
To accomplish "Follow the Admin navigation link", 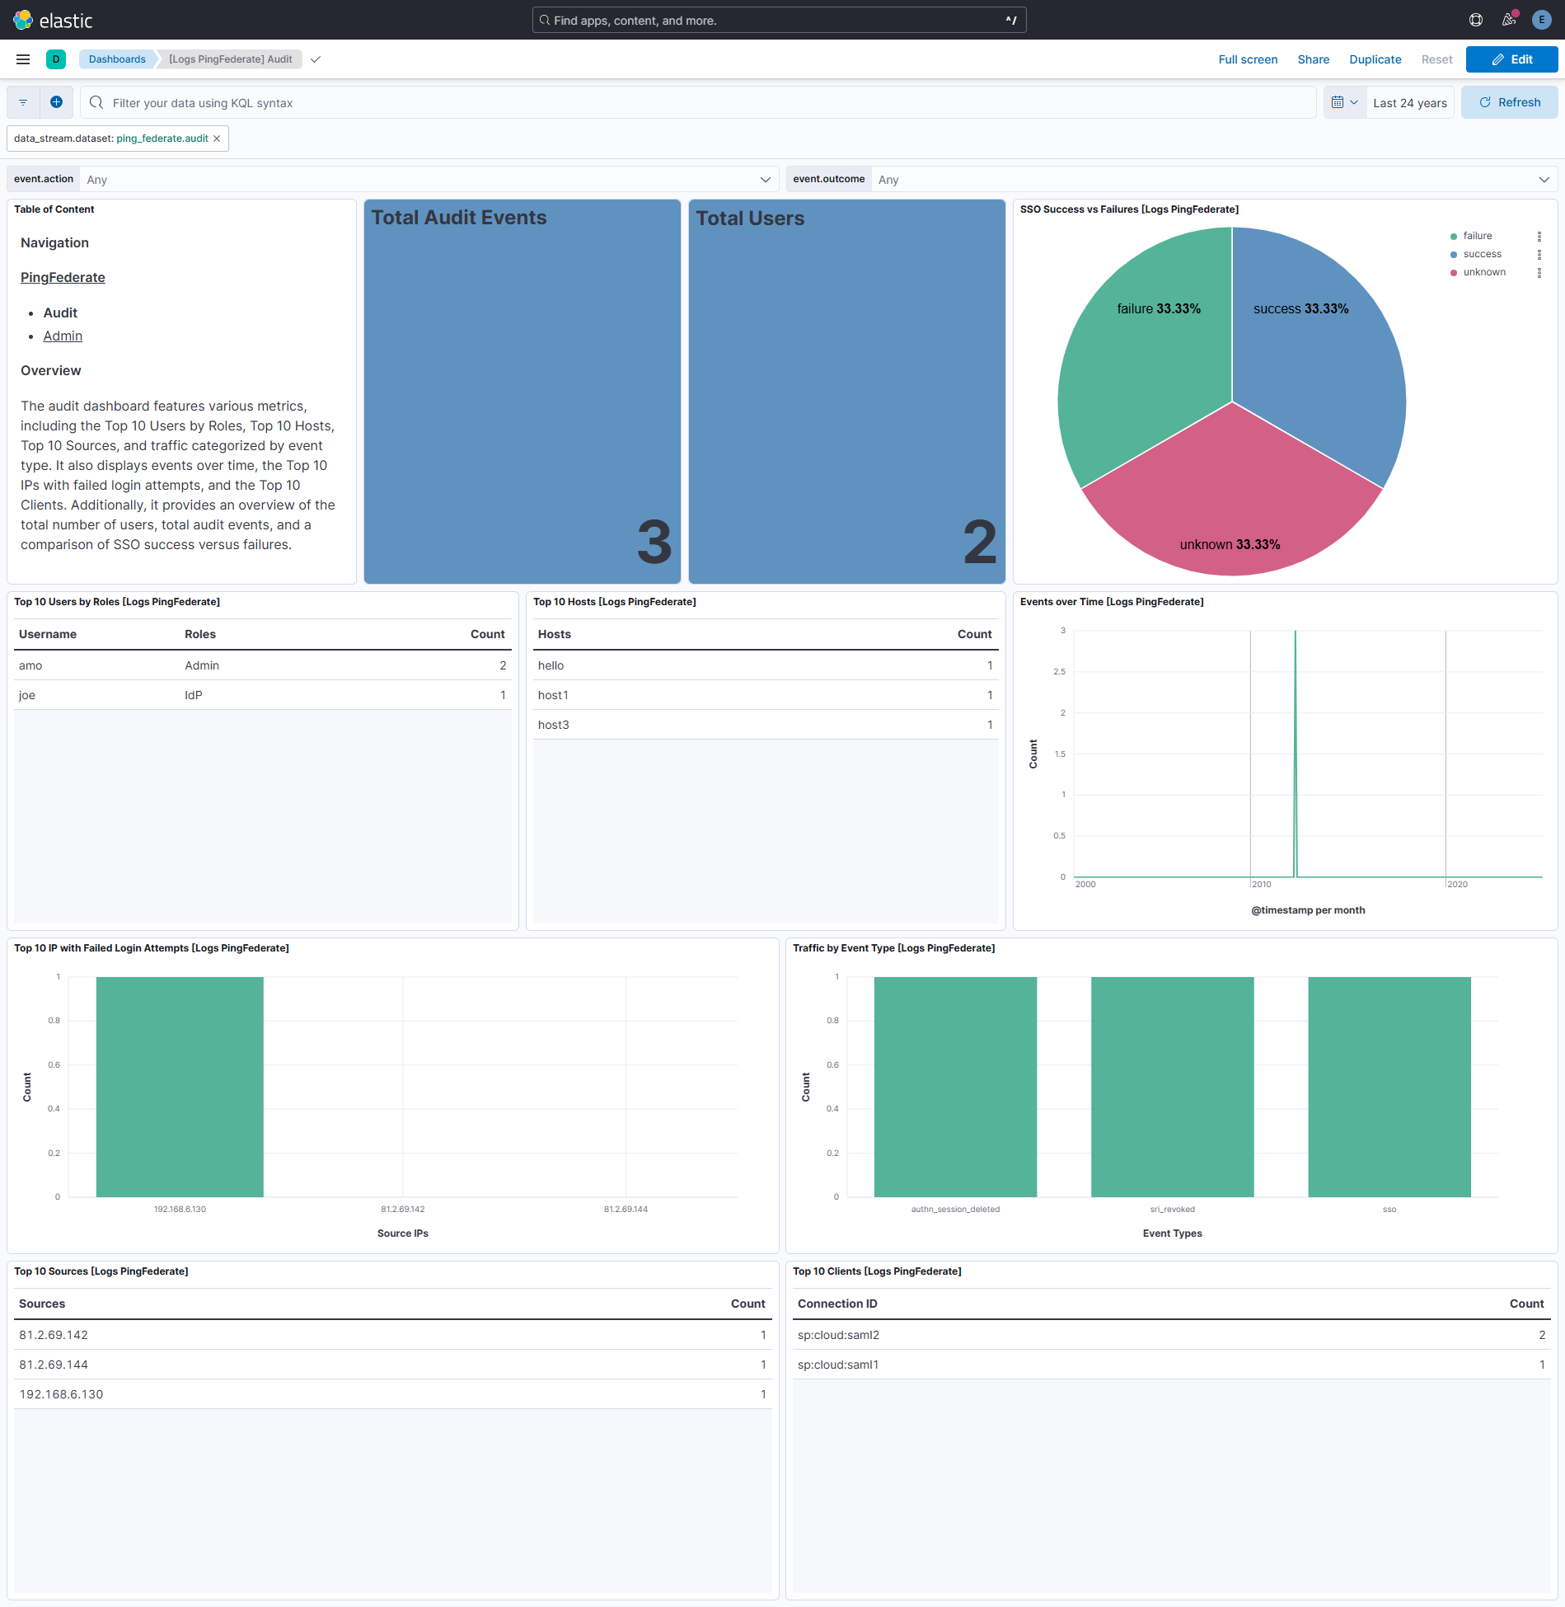I will click(x=63, y=336).
